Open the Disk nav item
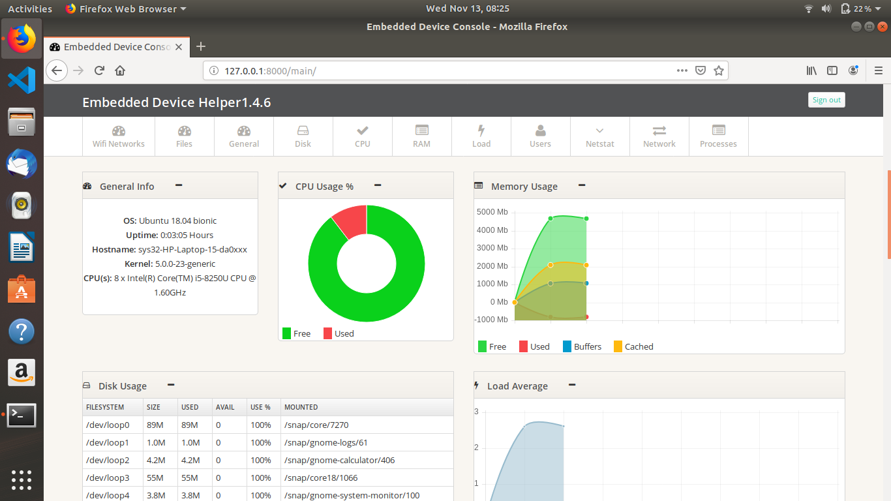891x501 pixels. tap(303, 136)
